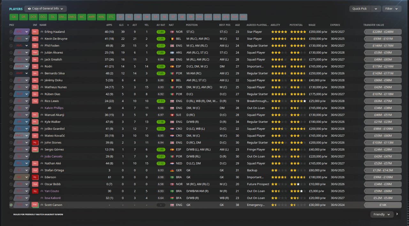Click Germany flag in Ortega's row

pyautogui.click(x=172, y=170)
